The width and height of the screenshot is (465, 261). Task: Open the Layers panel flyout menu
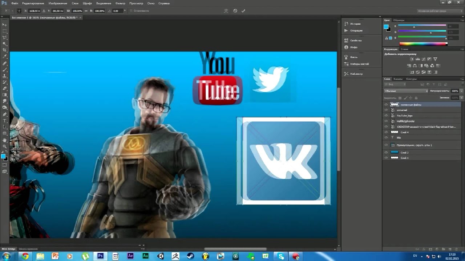[x=461, y=79]
